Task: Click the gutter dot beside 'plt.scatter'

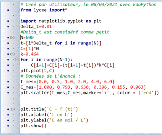Action: click(x=8, y=93)
